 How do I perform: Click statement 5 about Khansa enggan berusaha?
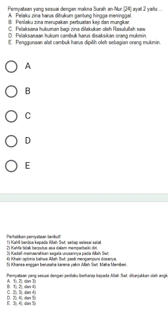point(67,265)
